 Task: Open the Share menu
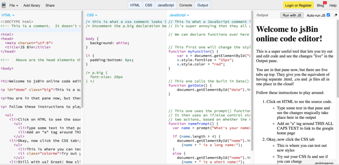50,5
